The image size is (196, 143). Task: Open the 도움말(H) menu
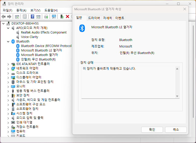pos(51,10)
